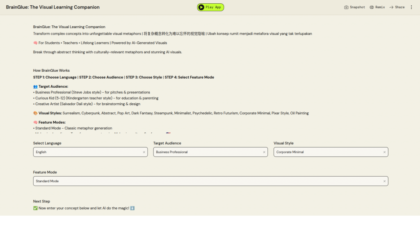
Task: Remove the Corporate Minimal style selection
Action: click(x=384, y=152)
